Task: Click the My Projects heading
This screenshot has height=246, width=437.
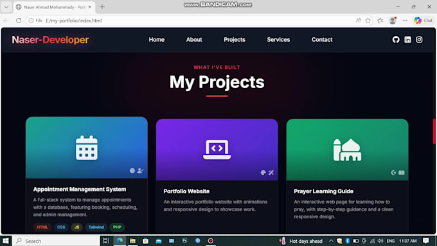Action: pos(217,82)
